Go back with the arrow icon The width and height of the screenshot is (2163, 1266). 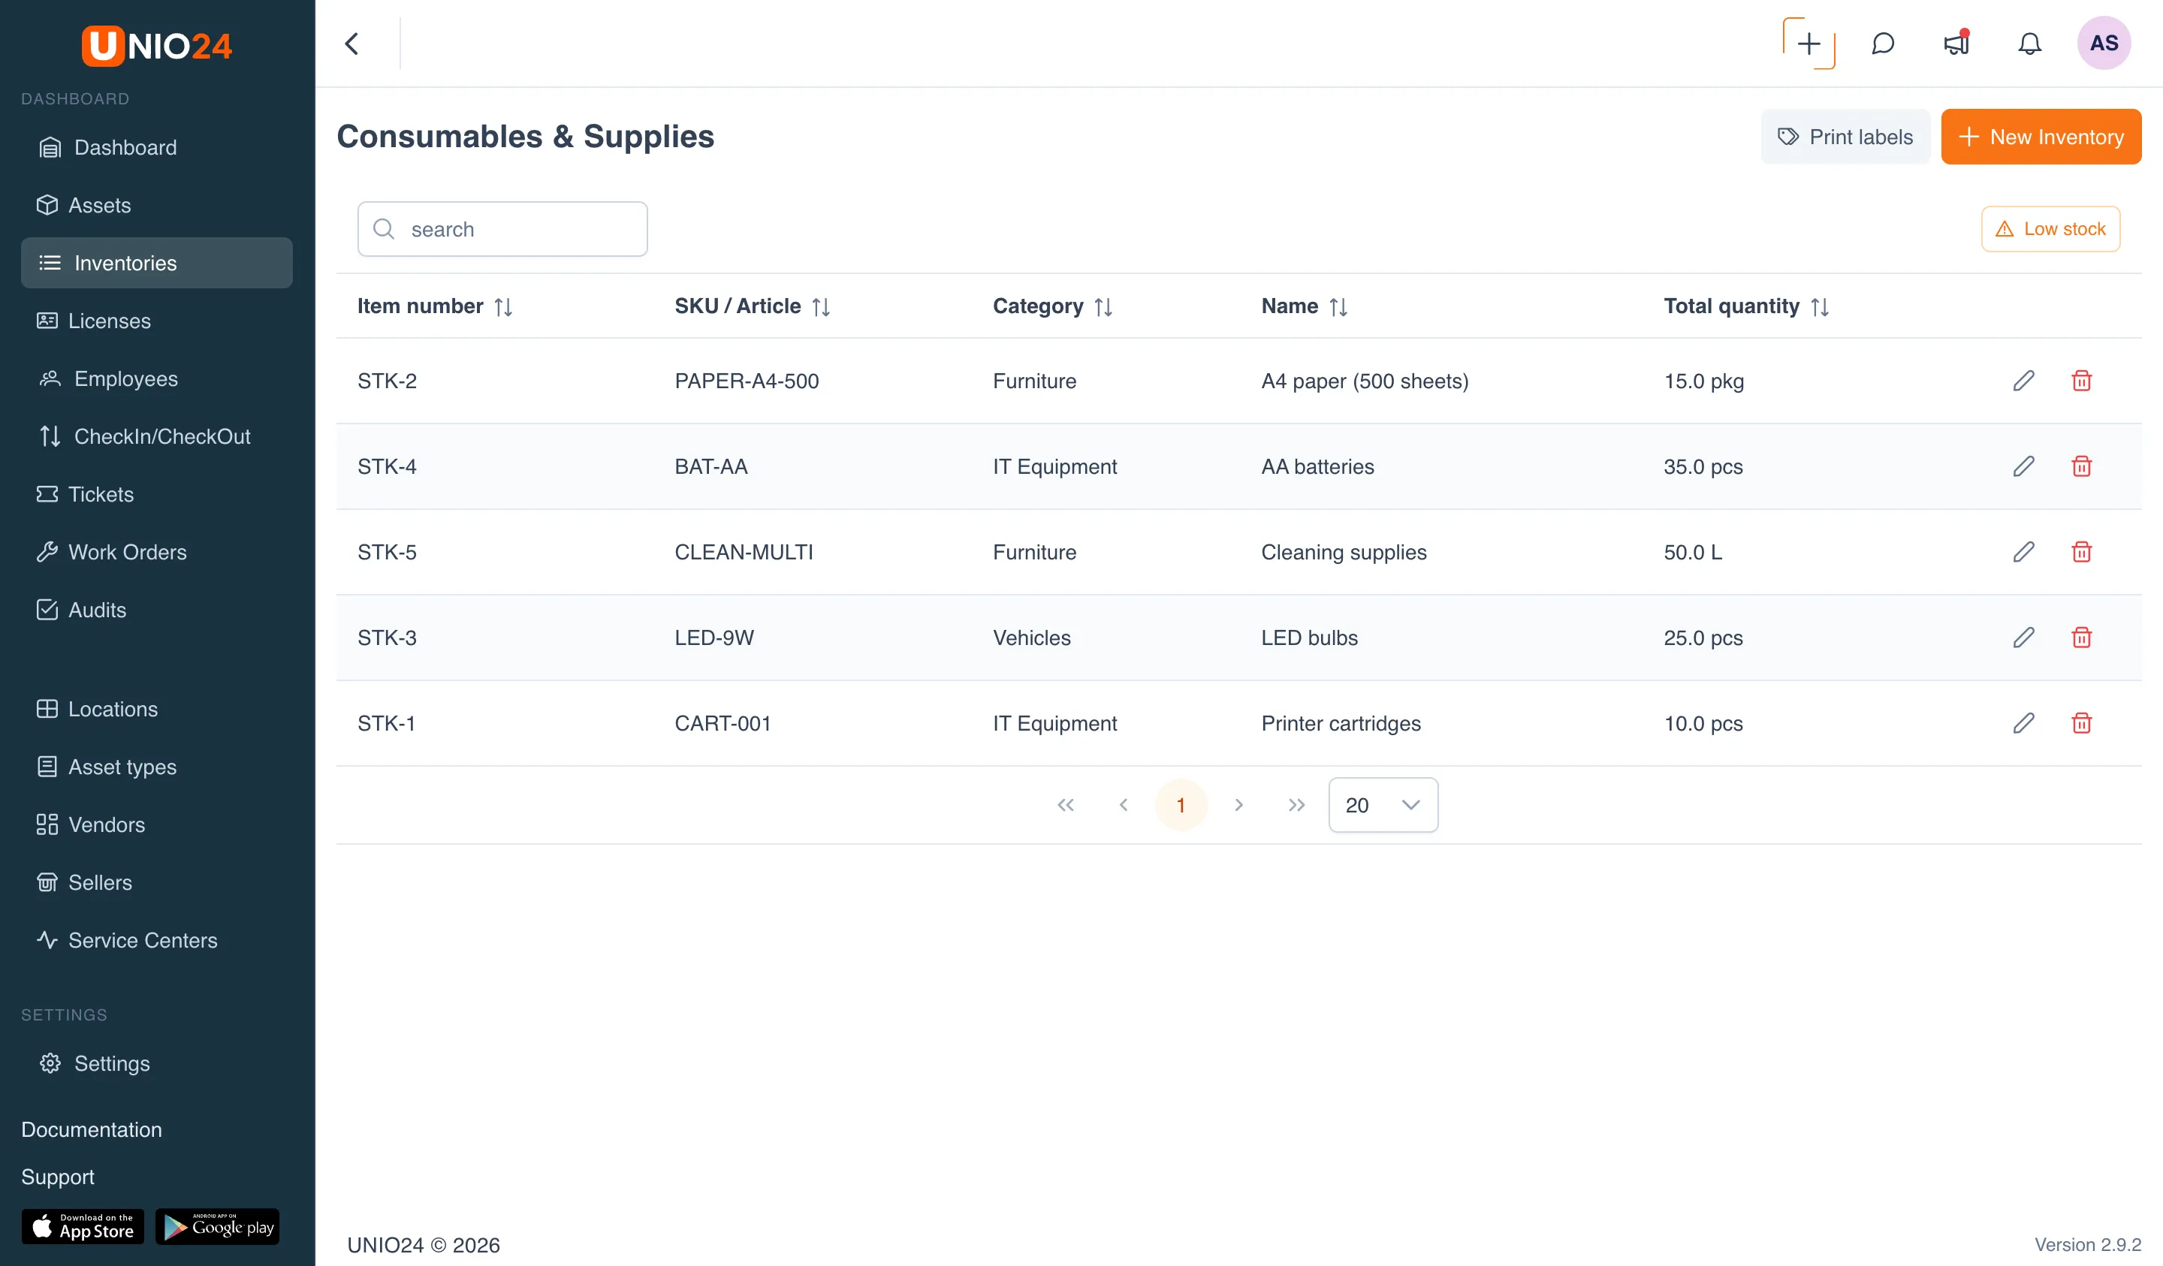(x=352, y=43)
